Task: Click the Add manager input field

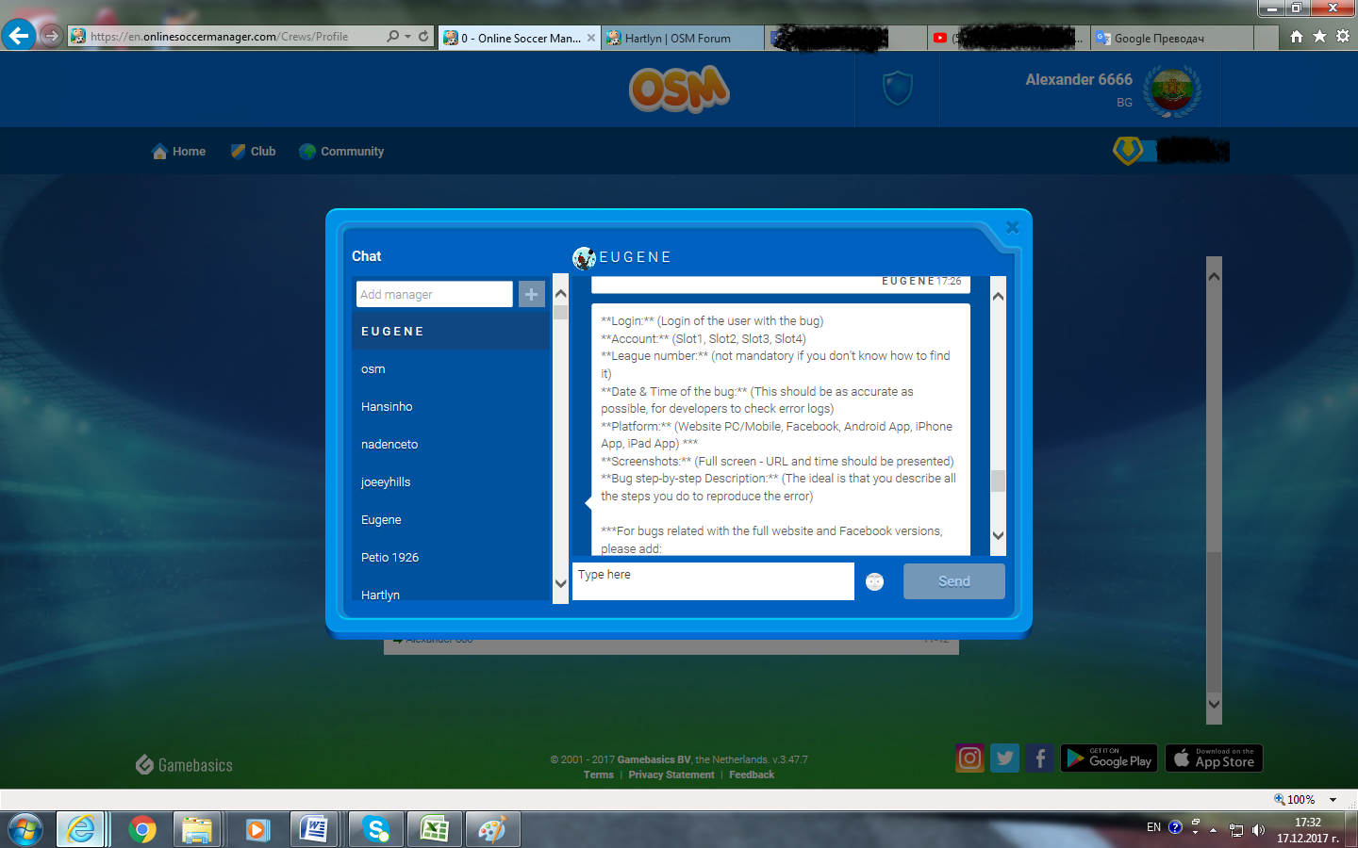Action: point(435,294)
